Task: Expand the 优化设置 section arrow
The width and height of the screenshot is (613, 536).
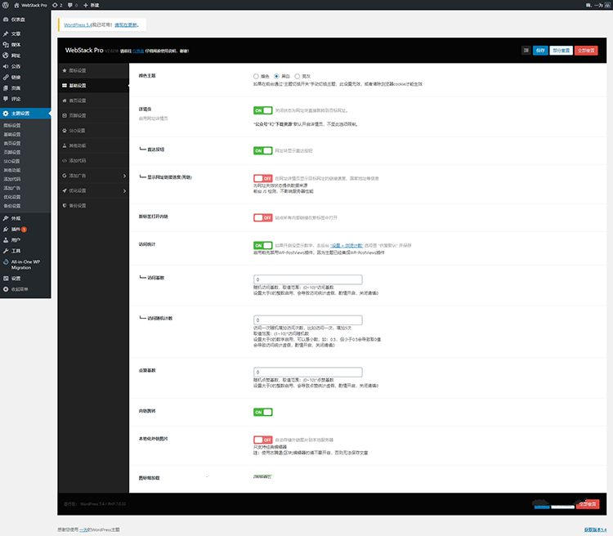Action: (x=123, y=190)
